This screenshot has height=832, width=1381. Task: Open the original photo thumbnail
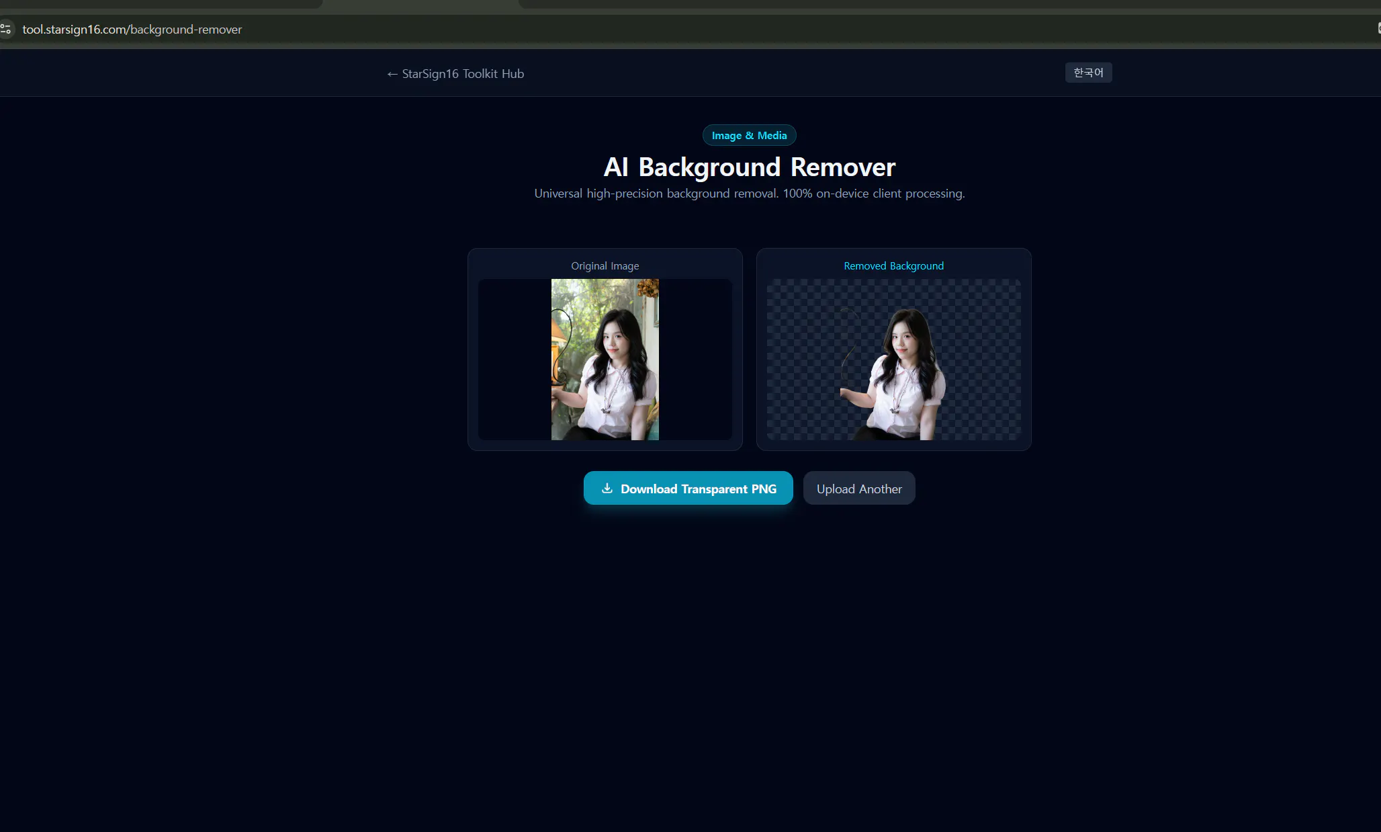pos(605,360)
